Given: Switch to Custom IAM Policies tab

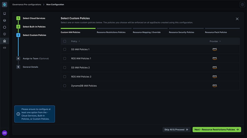Looking at the screenshot, I should (70, 32).
